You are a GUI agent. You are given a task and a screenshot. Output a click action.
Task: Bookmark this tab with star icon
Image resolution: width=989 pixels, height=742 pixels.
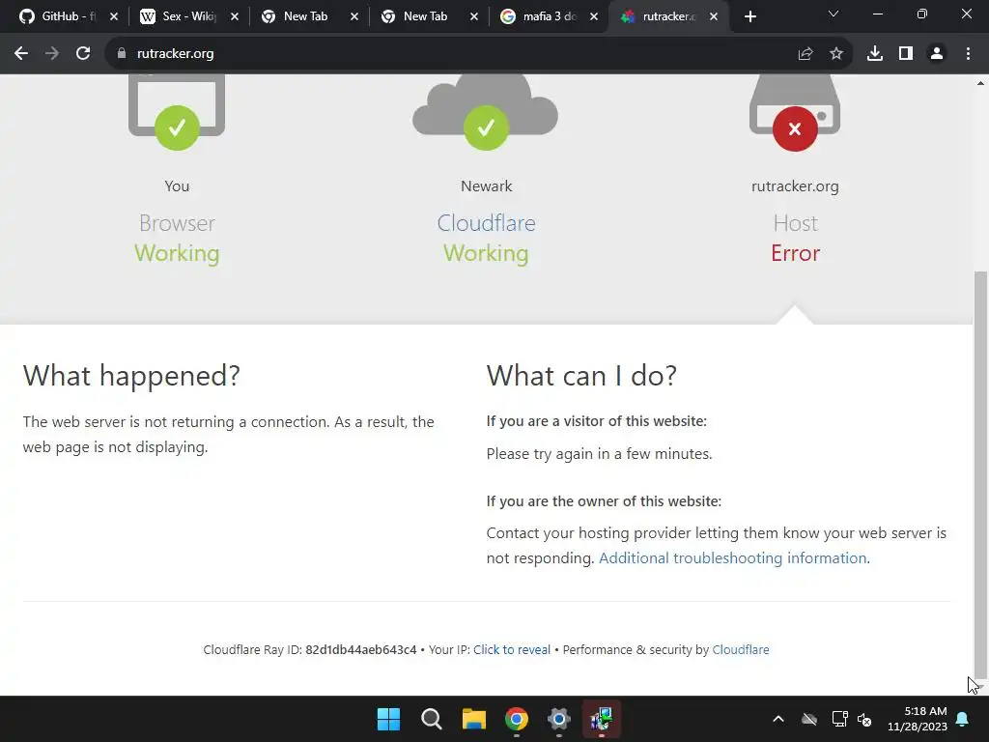pos(835,54)
